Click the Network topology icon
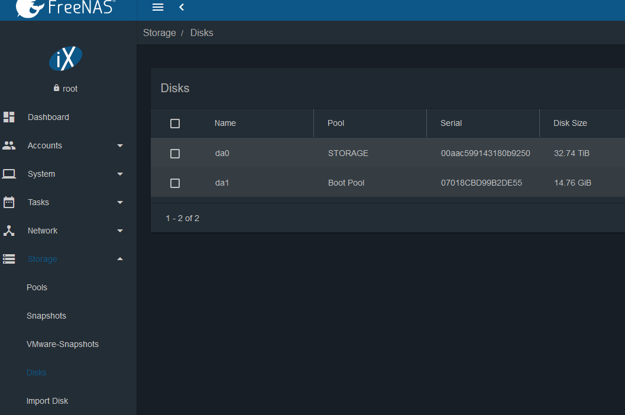This screenshot has width=625, height=415. coord(9,231)
